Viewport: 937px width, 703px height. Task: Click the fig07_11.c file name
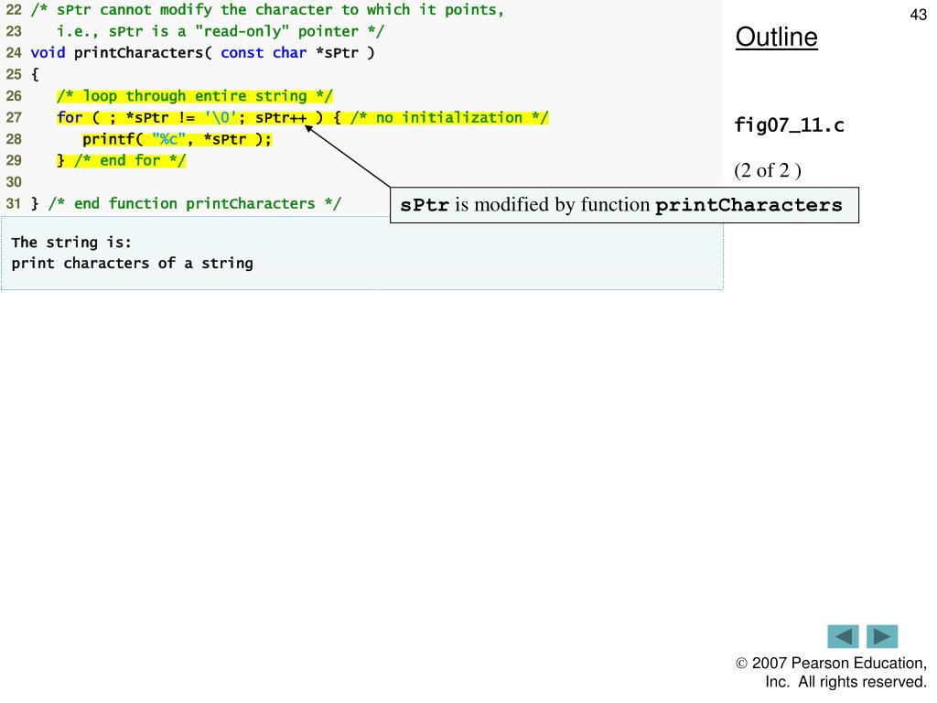(x=789, y=124)
